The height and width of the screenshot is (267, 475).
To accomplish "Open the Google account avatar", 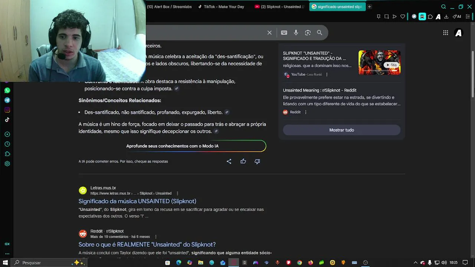I will 459,33.
